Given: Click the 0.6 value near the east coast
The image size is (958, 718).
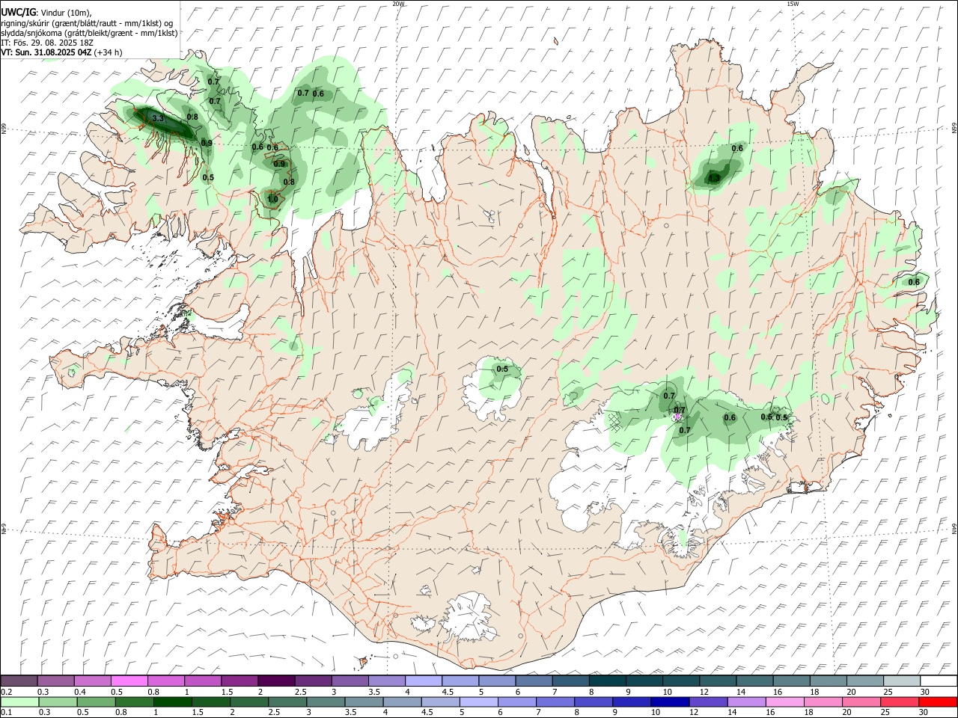Looking at the screenshot, I should click(914, 282).
